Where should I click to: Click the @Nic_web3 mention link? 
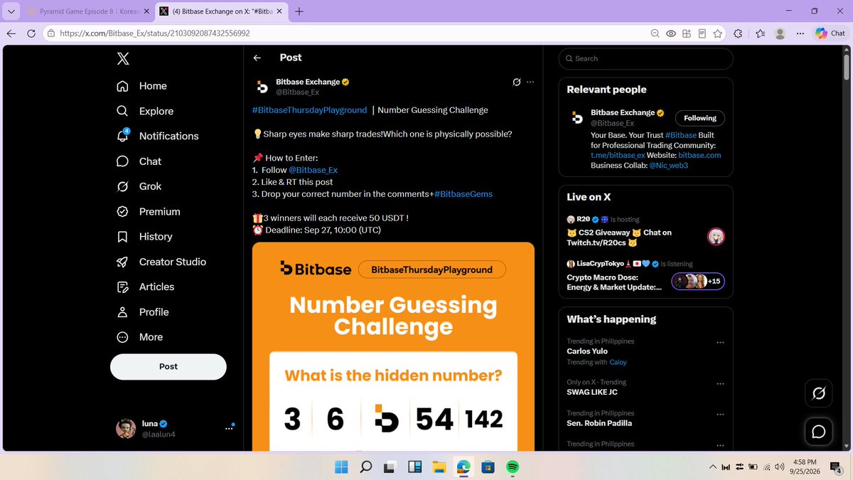(668, 165)
